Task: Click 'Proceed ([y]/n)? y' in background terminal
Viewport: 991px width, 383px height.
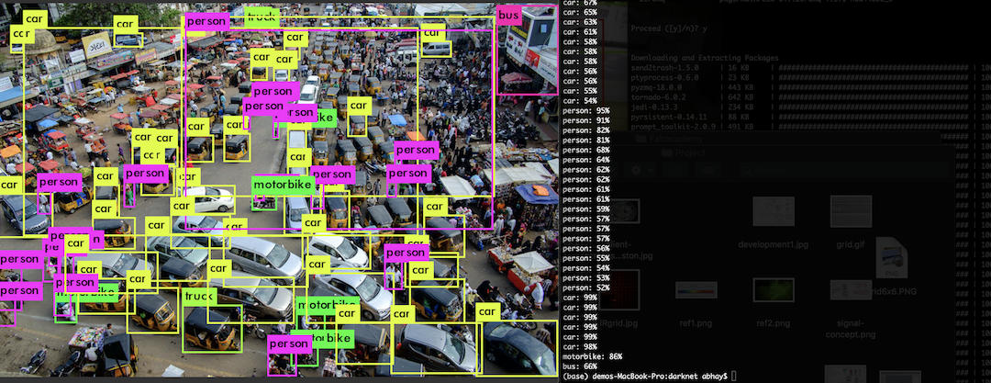Action: pos(669,29)
